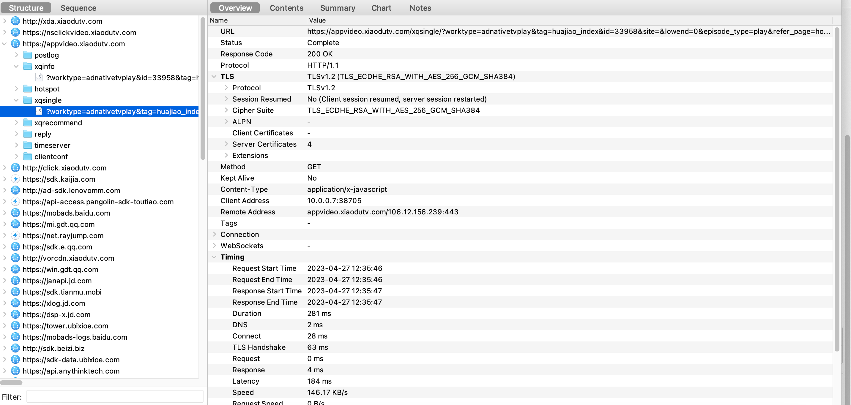This screenshot has width=851, height=405.
Task: Expand the Cipher Suite row
Action: tap(226, 110)
